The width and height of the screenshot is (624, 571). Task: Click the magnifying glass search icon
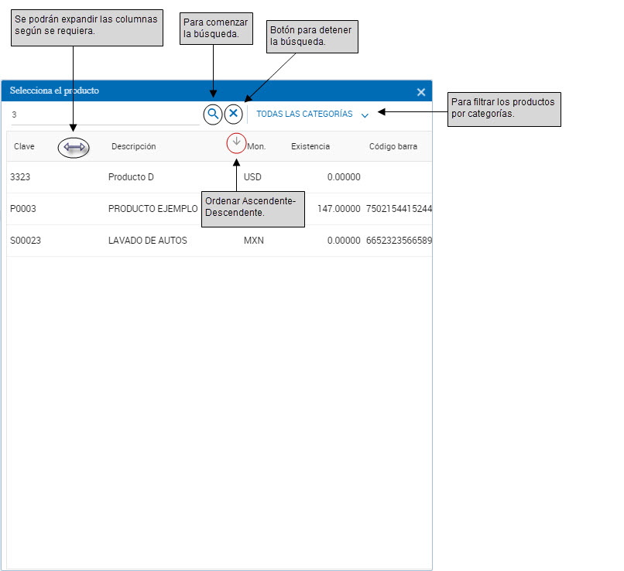[213, 114]
